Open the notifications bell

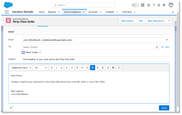[164, 5]
